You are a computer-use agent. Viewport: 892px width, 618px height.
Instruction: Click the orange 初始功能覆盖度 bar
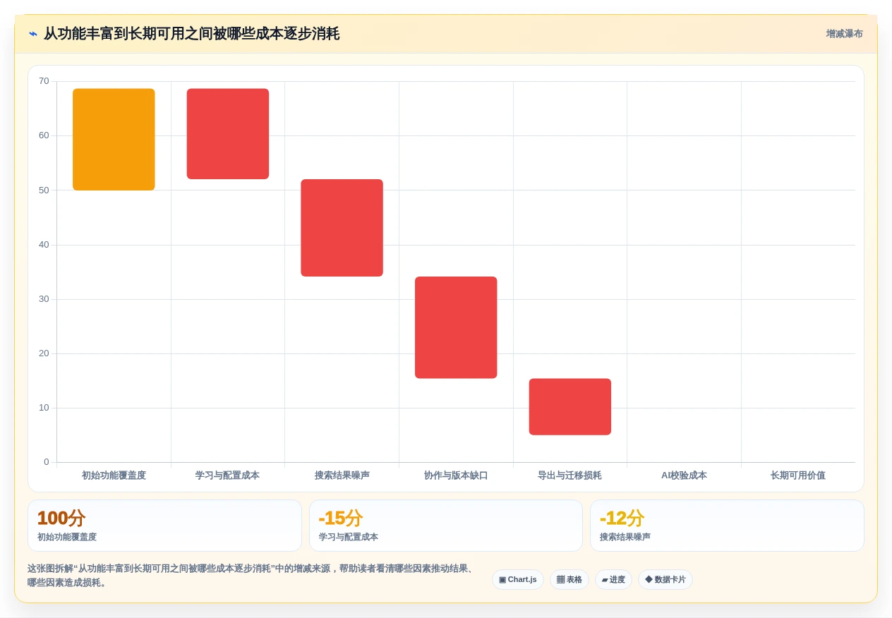[114, 140]
